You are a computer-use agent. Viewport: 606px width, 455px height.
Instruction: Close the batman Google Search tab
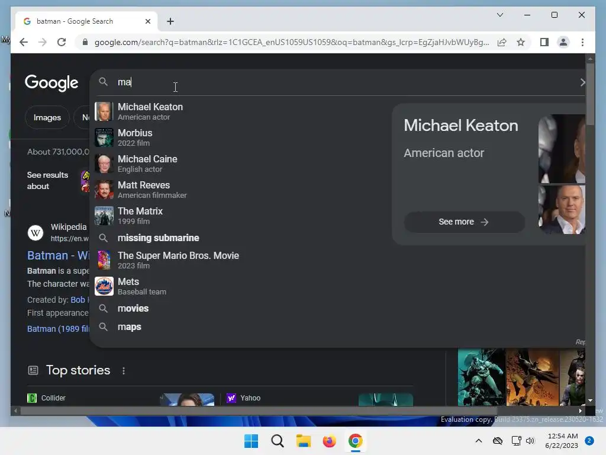(x=147, y=21)
